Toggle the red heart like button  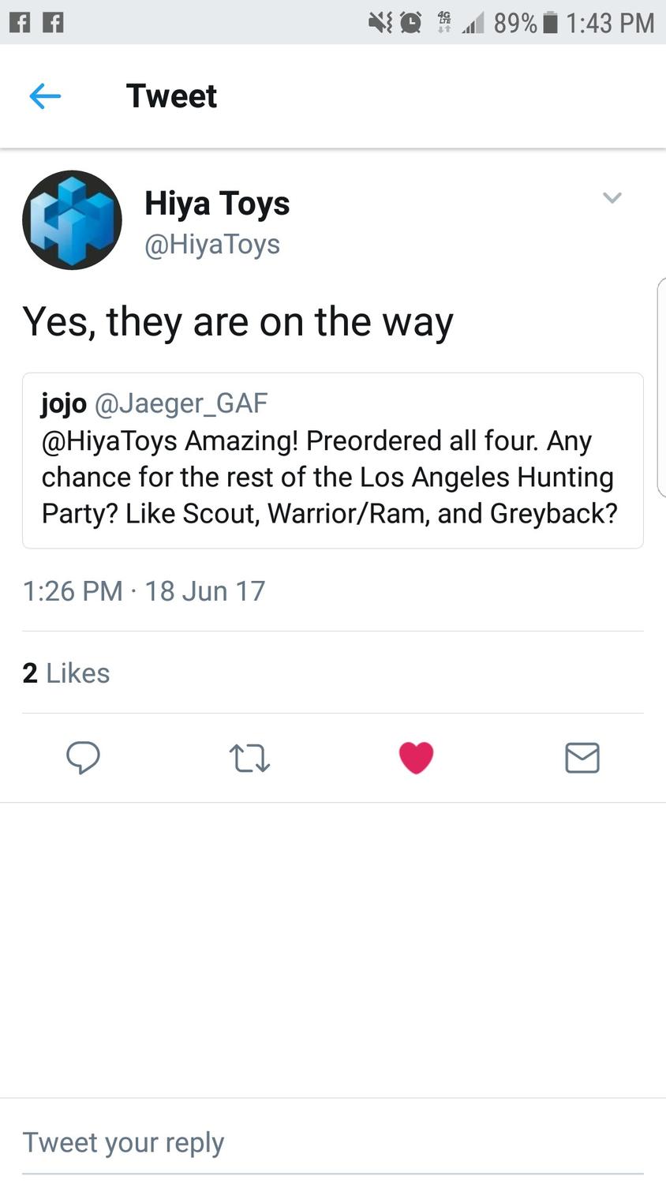416,758
